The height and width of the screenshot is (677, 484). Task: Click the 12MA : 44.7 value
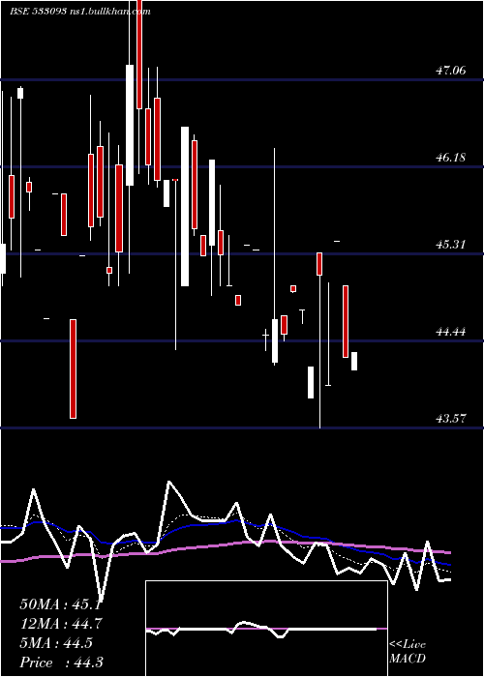61,624
